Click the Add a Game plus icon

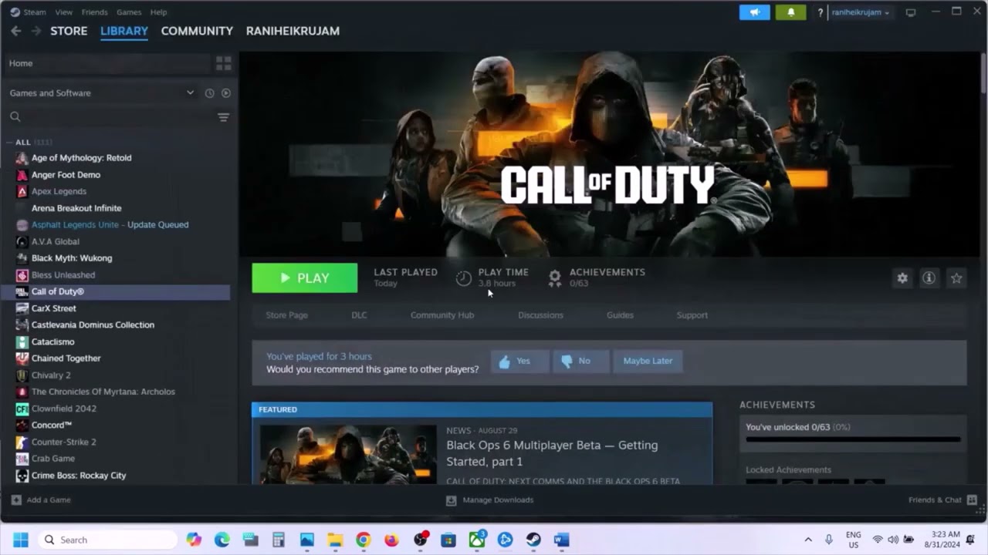(16, 499)
